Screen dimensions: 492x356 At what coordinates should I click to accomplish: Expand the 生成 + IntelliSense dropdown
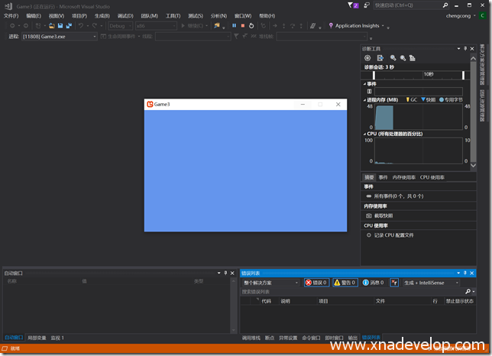tap(431, 283)
